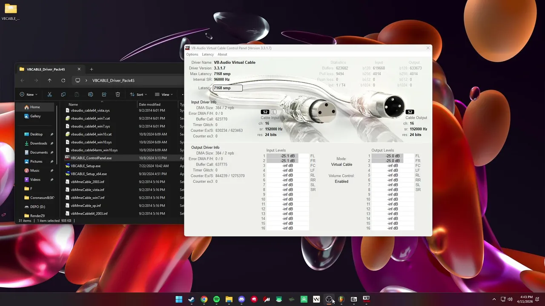Select file VBCABLE_Setup_x64.exe
545x306 pixels.
pos(89,174)
